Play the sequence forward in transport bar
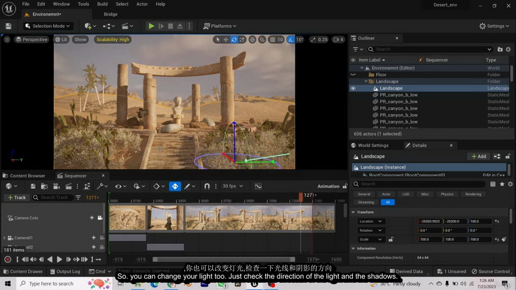 [x=59, y=260]
